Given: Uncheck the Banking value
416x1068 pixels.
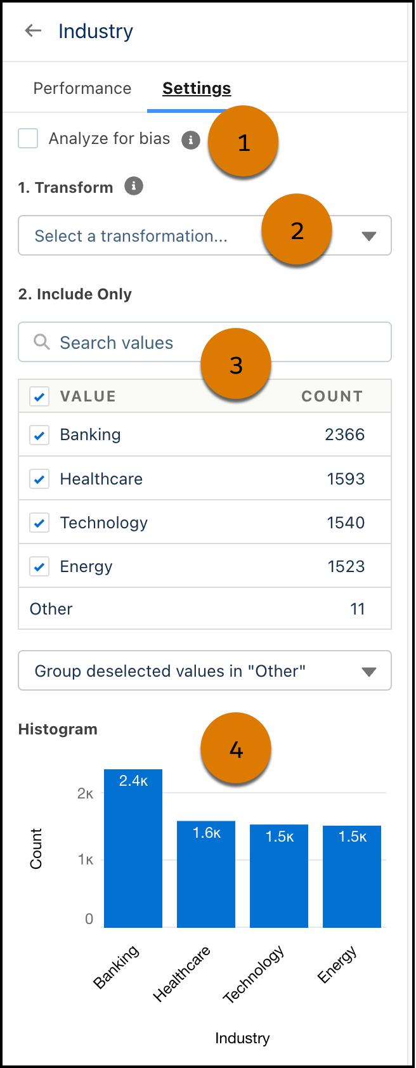Looking at the screenshot, I should click(39, 434).
